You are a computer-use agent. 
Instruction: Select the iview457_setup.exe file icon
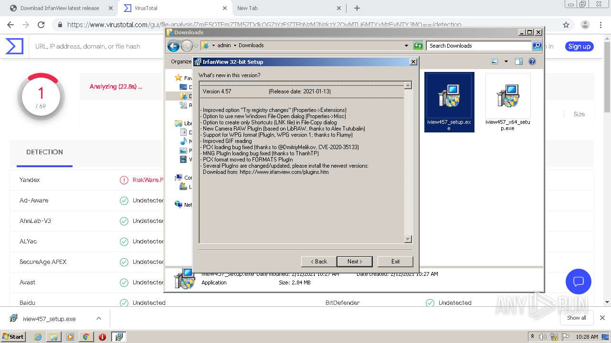(449, 102)
